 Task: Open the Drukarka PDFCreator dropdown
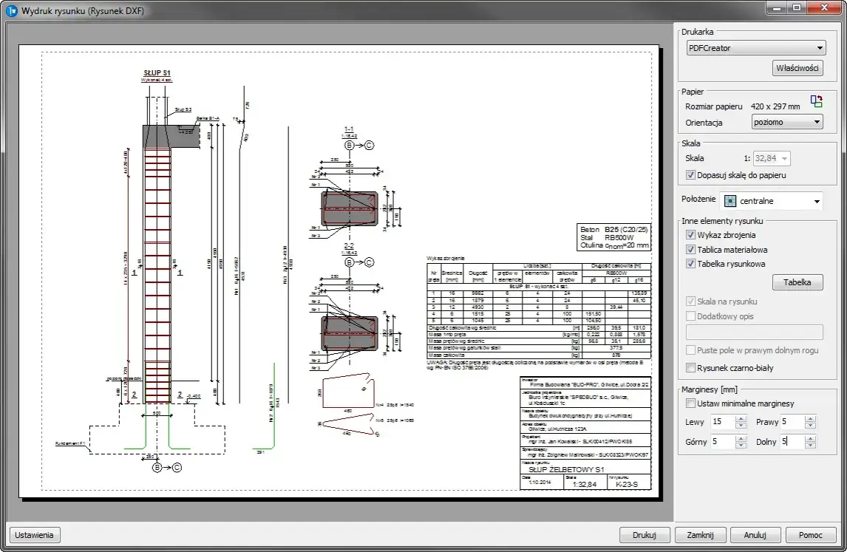(x=754, y=48)
